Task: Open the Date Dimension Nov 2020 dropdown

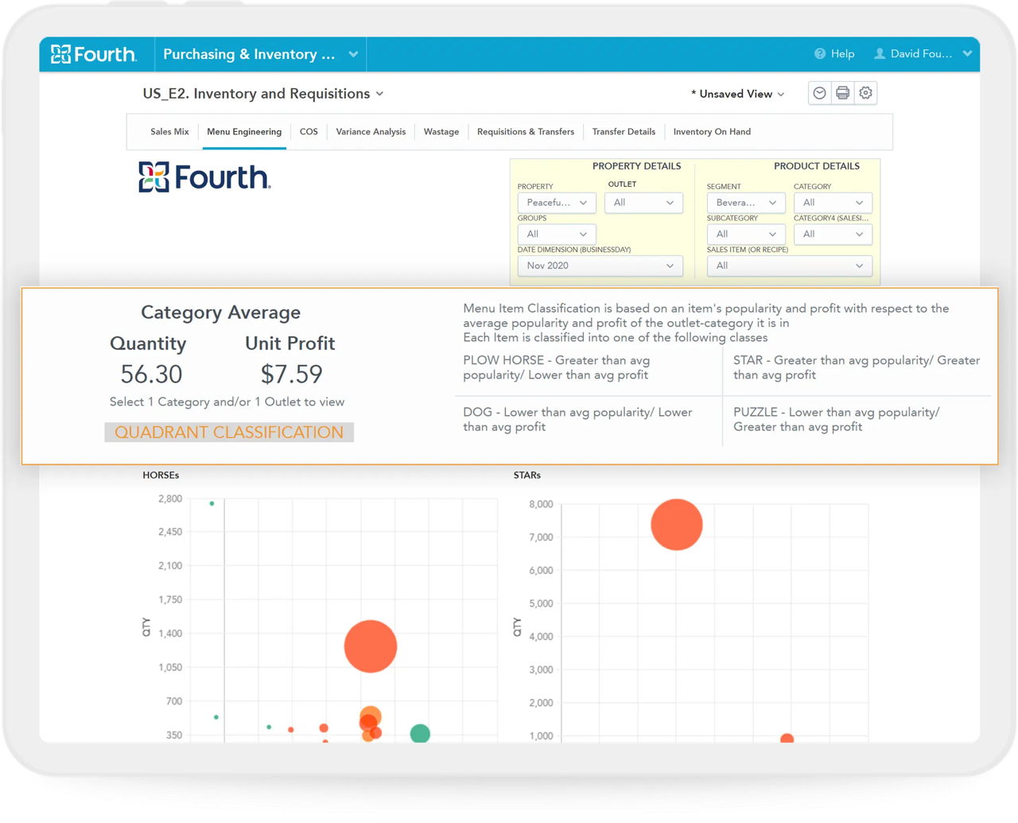Action: click(600, 266)
